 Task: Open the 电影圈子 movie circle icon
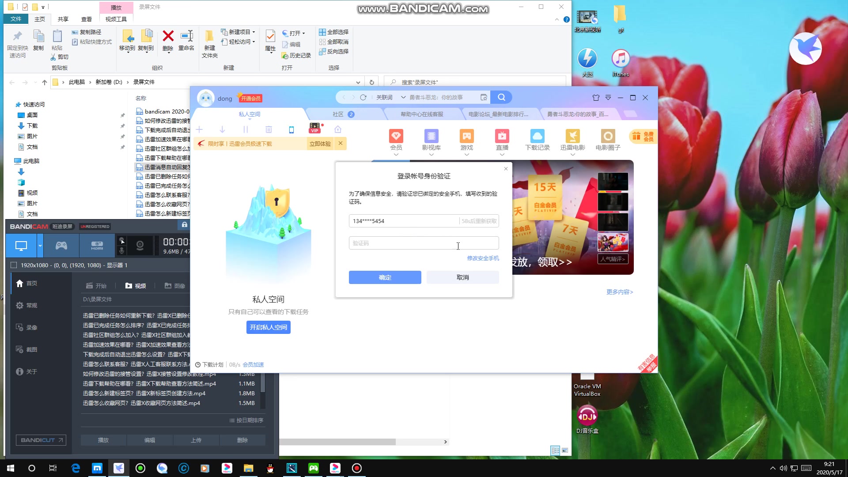point(608,136)
